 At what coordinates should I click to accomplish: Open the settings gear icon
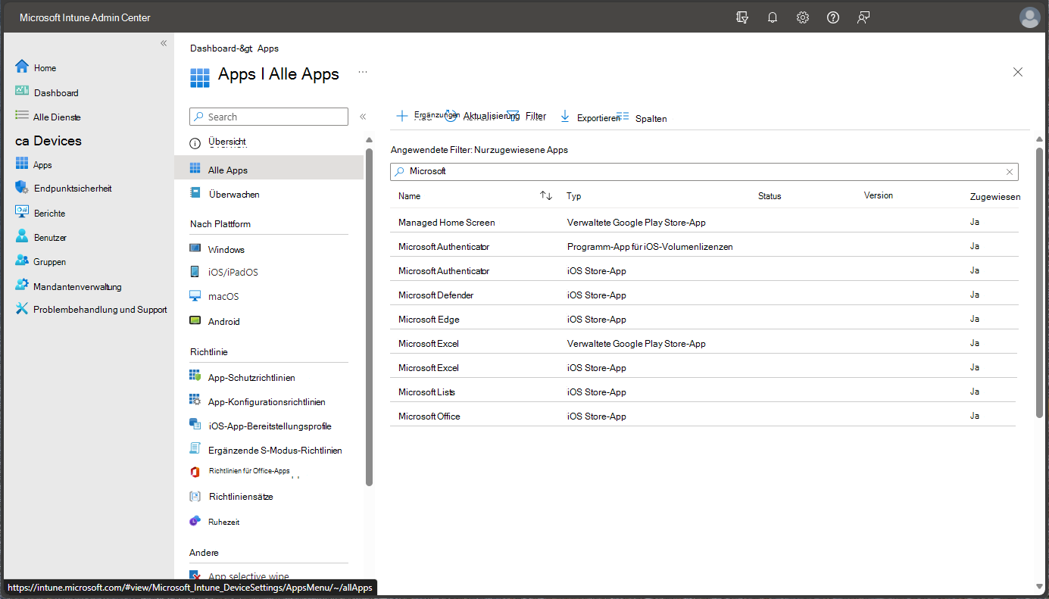803,17
